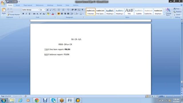Toggle Center alignment
Screen dimensions: 183x103
click(62, 14)
